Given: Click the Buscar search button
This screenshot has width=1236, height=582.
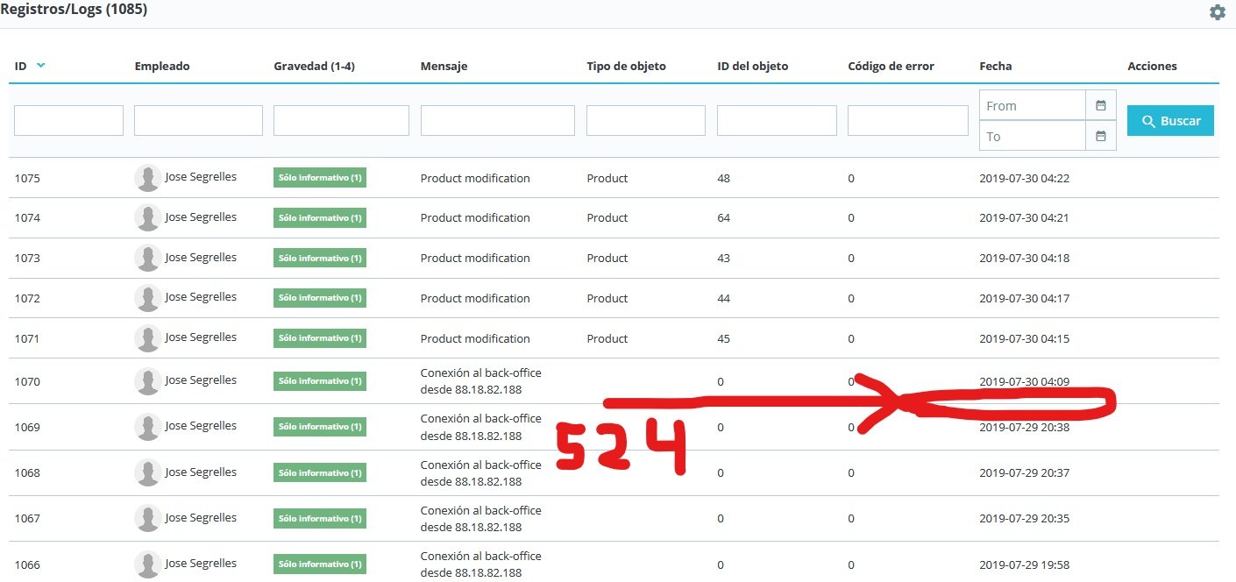Looking at the screenshot, I should (1170, 121).
